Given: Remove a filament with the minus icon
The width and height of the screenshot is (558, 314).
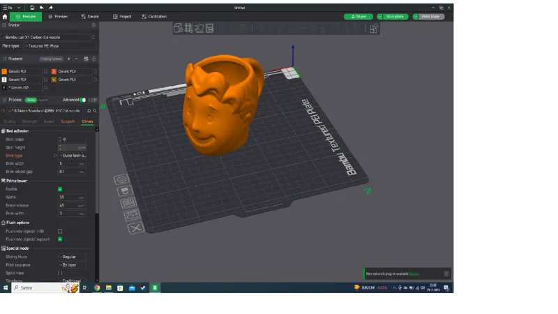Looking at the screenshot, I should coord(77,59).
